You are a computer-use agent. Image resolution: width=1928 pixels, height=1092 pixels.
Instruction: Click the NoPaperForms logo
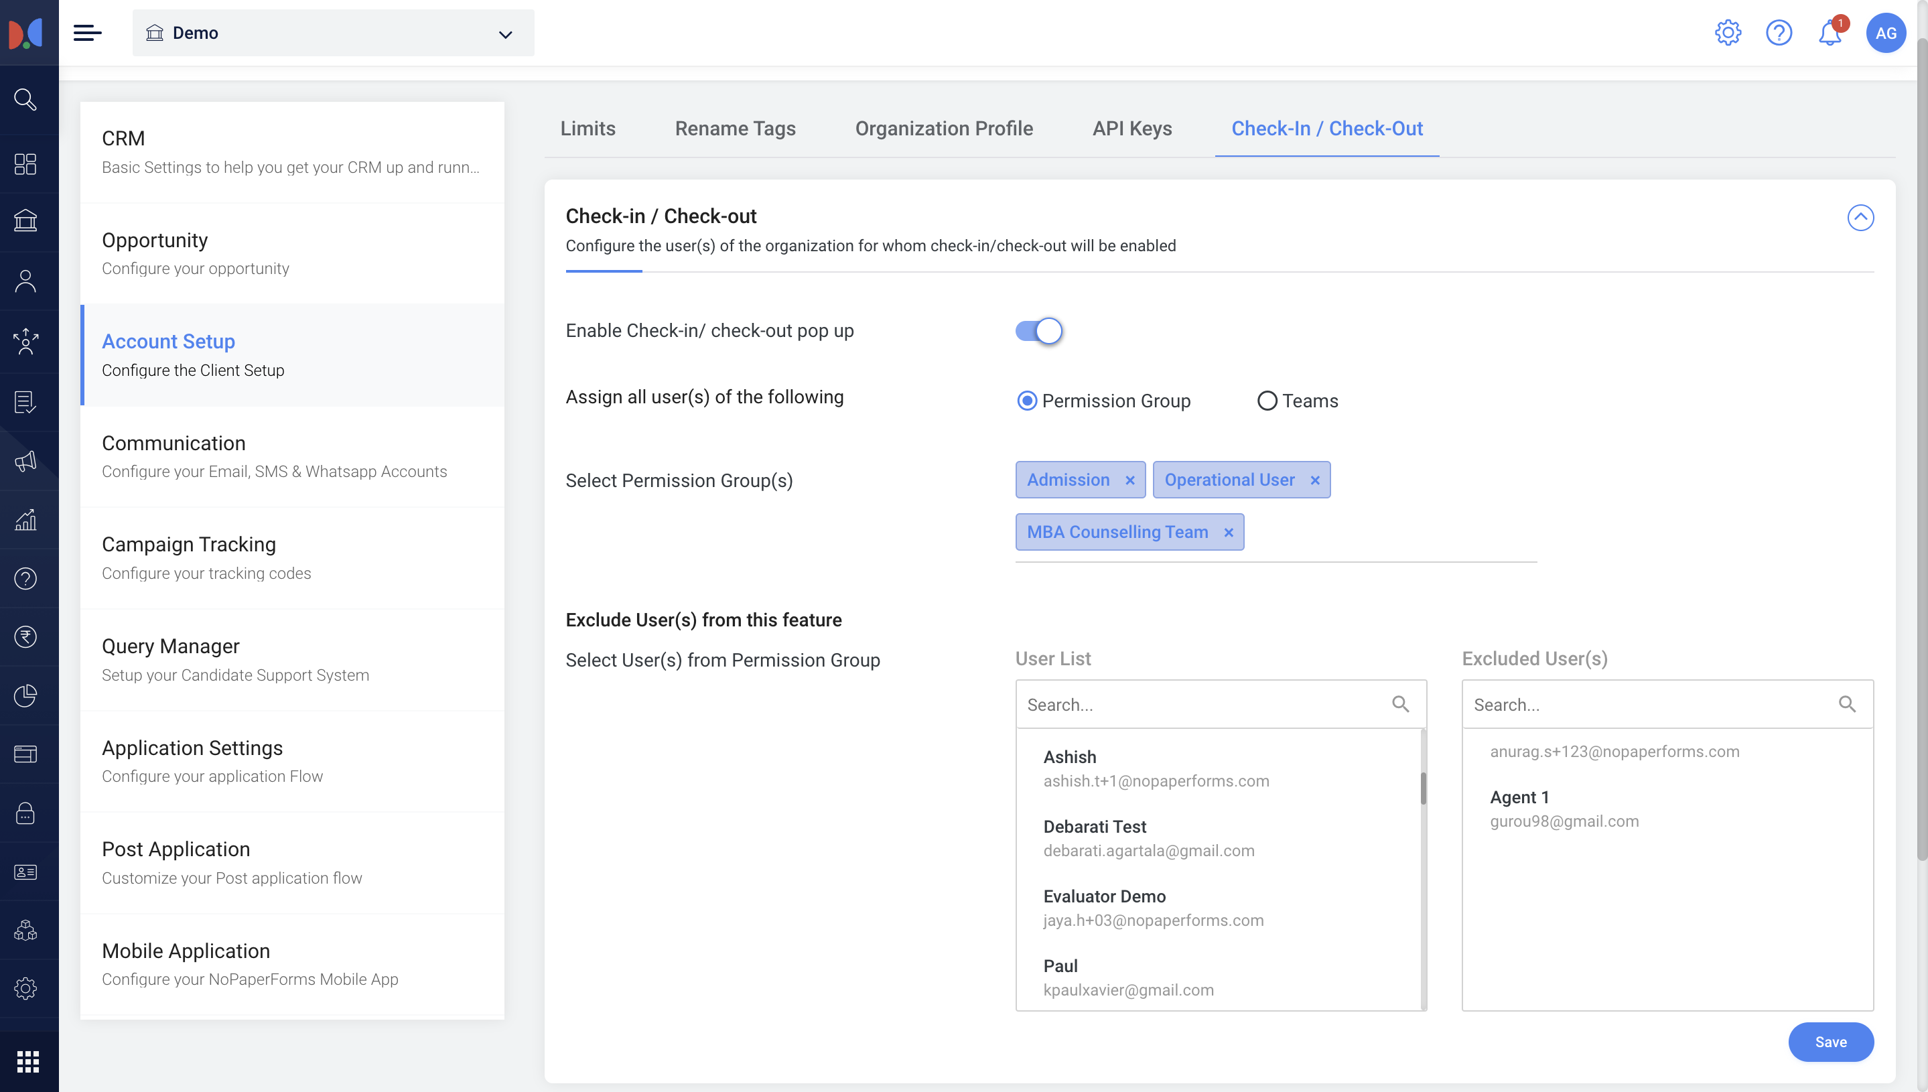click(25, 33)
